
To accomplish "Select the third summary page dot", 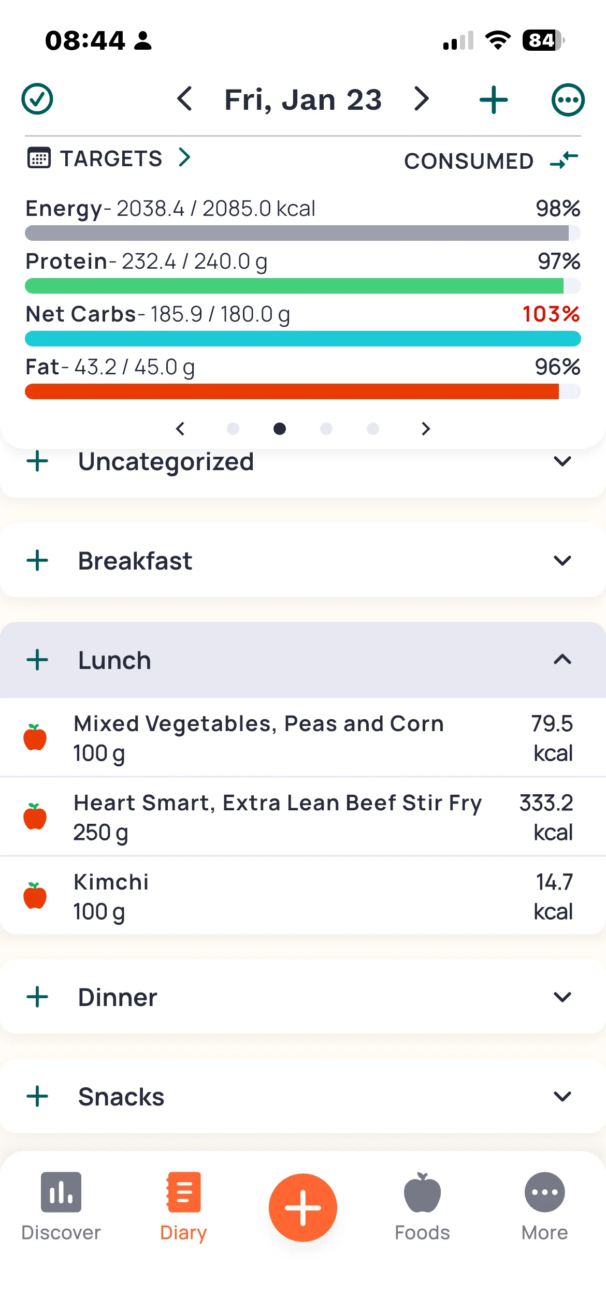I will click(x=326, y=429).
